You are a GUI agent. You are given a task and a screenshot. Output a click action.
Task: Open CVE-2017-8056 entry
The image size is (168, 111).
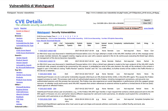(x=46, y=74)
